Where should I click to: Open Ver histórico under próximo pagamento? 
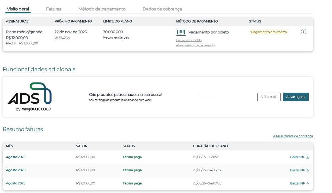(x=62, y=37)
